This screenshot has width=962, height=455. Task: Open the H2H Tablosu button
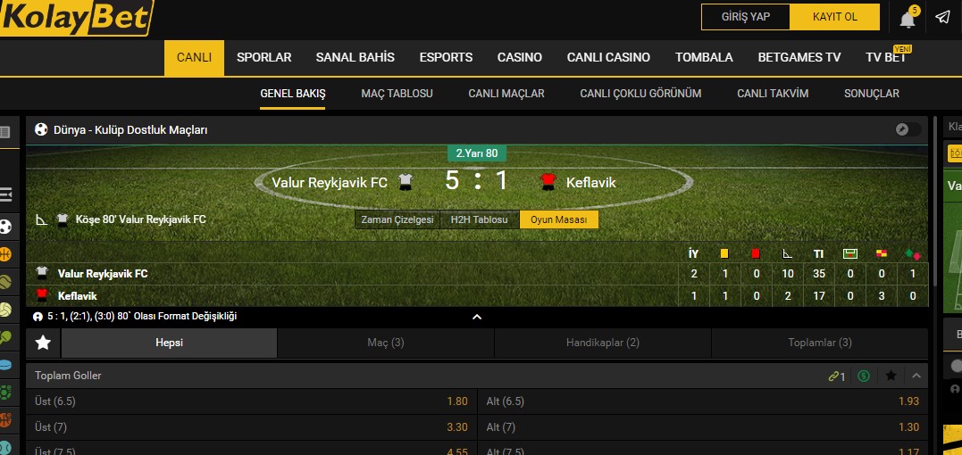click(x=479, y=219)
